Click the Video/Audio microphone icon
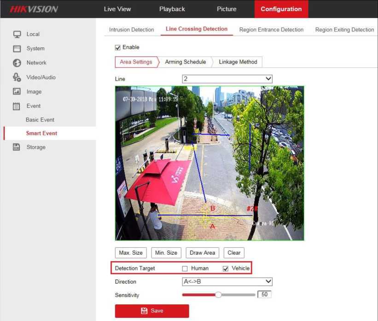 [x=17, y=77]
